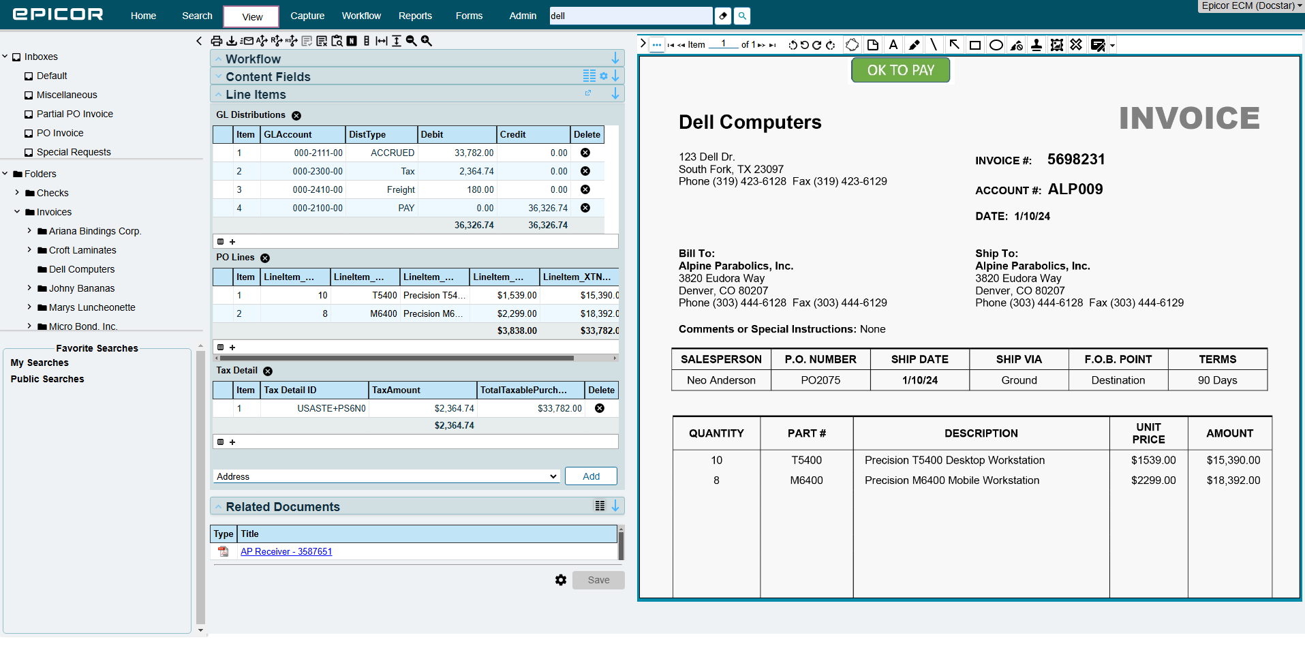This screenshot has width=1305, height=646.
Task: Click the eraser icon beside the search box
Action: [724, 16]
